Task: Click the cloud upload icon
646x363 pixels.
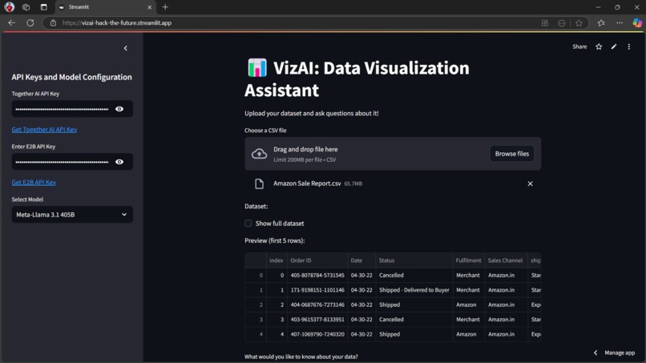Action: point(259,154)
